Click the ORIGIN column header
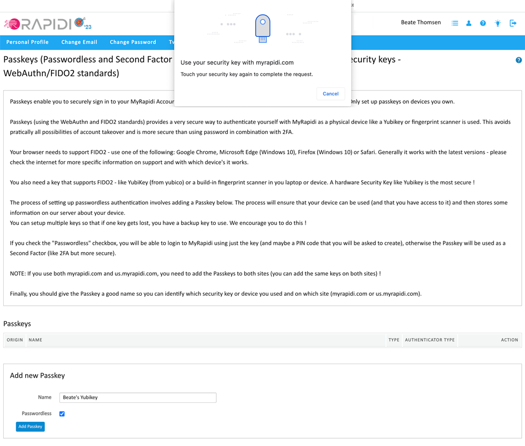The width and height of the screenshot is (525, 446). coord(15,340)
